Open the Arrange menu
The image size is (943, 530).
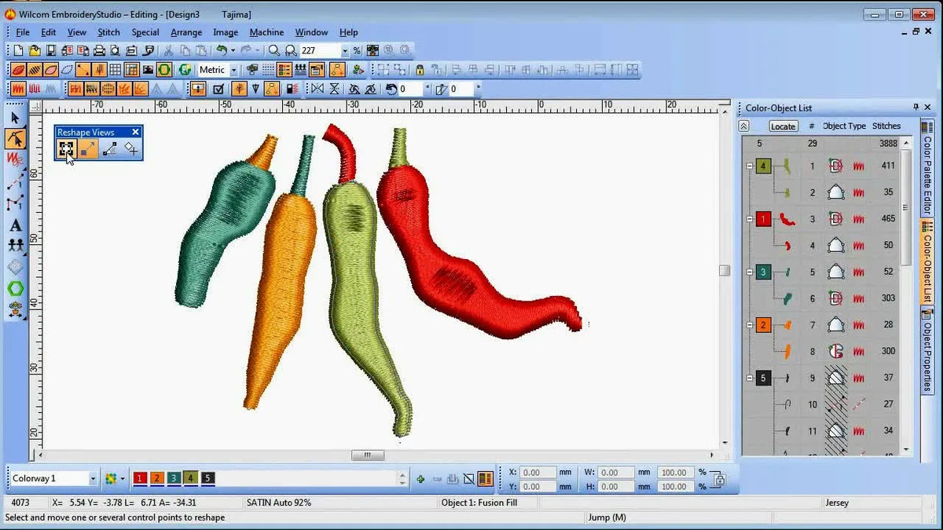[186, 32]
